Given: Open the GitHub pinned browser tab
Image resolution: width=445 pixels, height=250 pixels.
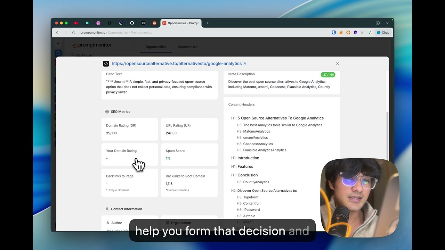Looking at the screenshot, I should (x=132, y=23).
